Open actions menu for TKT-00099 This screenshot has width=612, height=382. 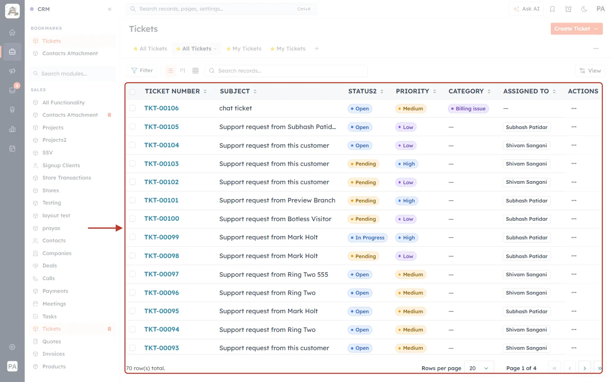point(574,237)
